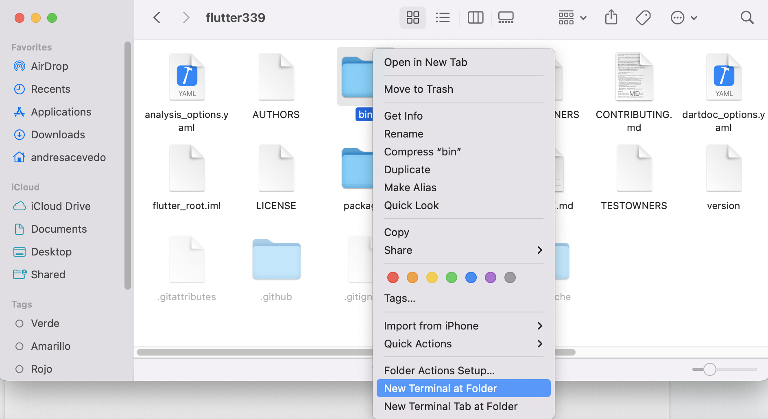This screenshot has width=768, height=419.
Task: Select the flutter_root.iml file
Action: tap(187, 168)
